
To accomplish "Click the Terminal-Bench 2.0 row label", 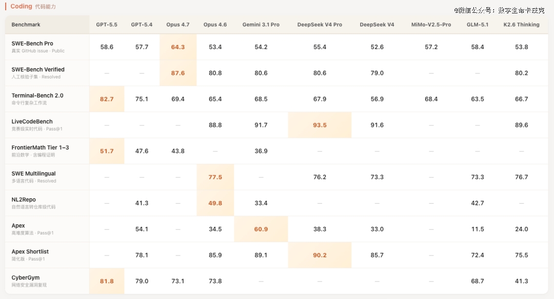I will (37, 96).
